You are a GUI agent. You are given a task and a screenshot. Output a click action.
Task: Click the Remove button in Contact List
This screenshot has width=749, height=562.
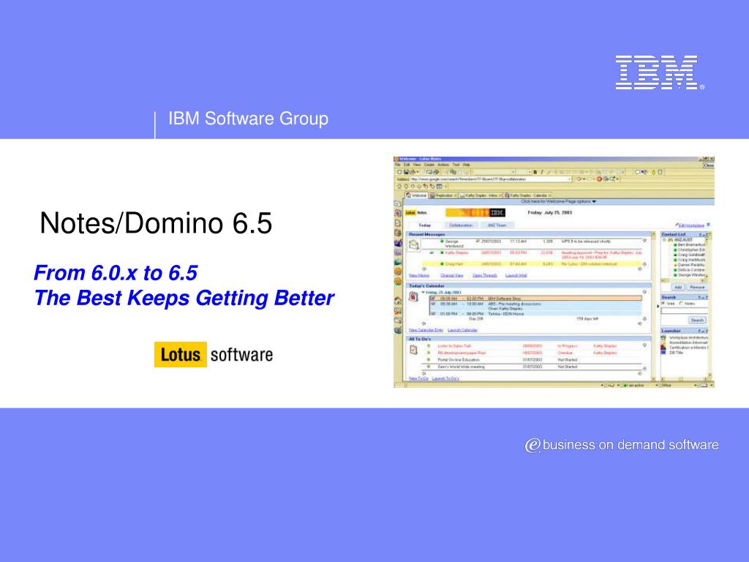coord(697,287)
